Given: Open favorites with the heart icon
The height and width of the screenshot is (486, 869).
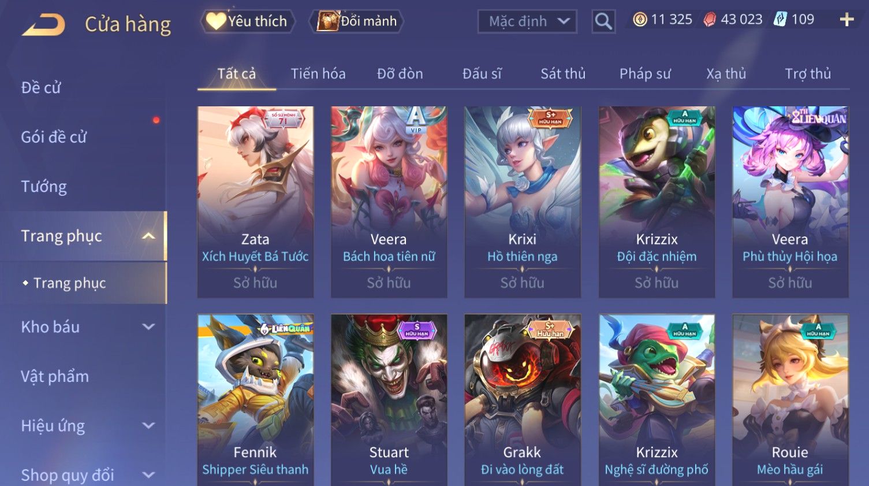Looking at the screenshot, I should click(x=216, y=21).
